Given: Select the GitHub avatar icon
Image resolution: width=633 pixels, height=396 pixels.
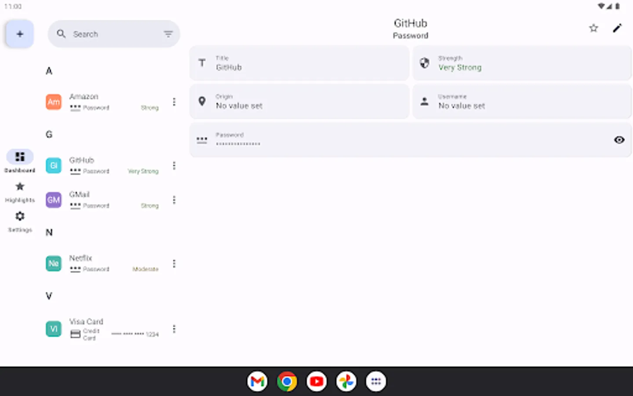Looking at the screenshot, I should pyautogui.click(x=54, y=165).
